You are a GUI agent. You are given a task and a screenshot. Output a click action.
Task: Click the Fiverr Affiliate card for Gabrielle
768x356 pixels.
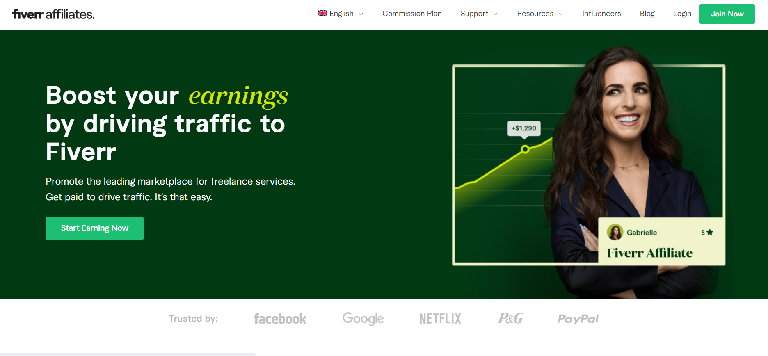click(661, 242)
